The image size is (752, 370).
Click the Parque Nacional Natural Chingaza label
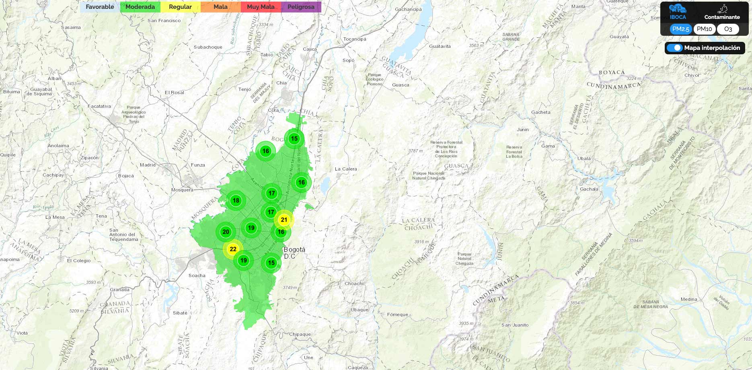tap(429, 176)
